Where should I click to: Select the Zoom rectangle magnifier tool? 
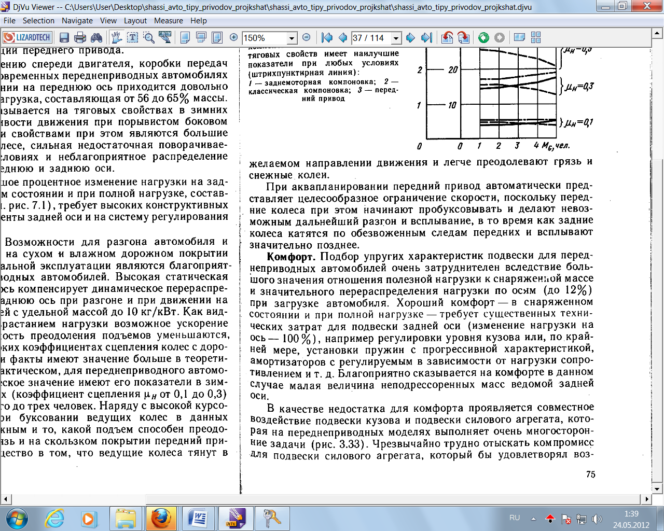point(149,37)
